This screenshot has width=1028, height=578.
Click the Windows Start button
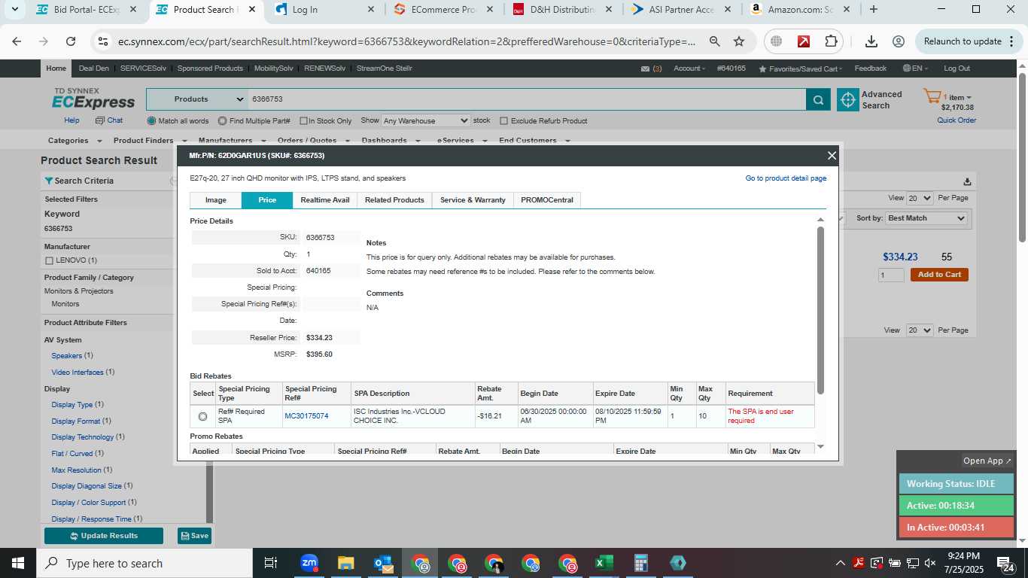[x=17, y=563]
